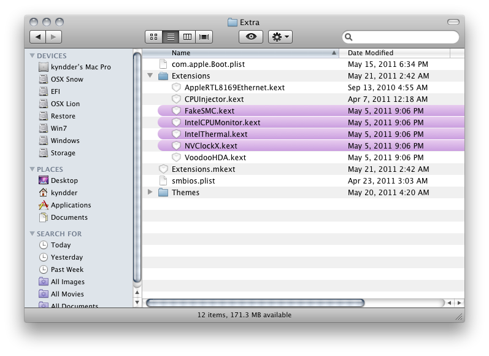Reverse sort order with the Name arrow
The height and width of the screenshot is (356, 489).
coord(334,53)
